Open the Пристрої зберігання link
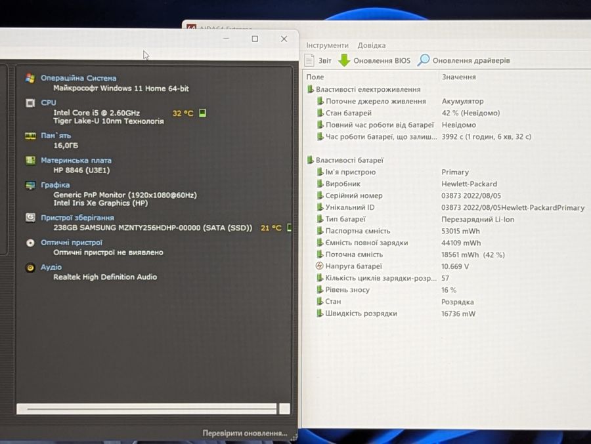 [x=77, y=218]
